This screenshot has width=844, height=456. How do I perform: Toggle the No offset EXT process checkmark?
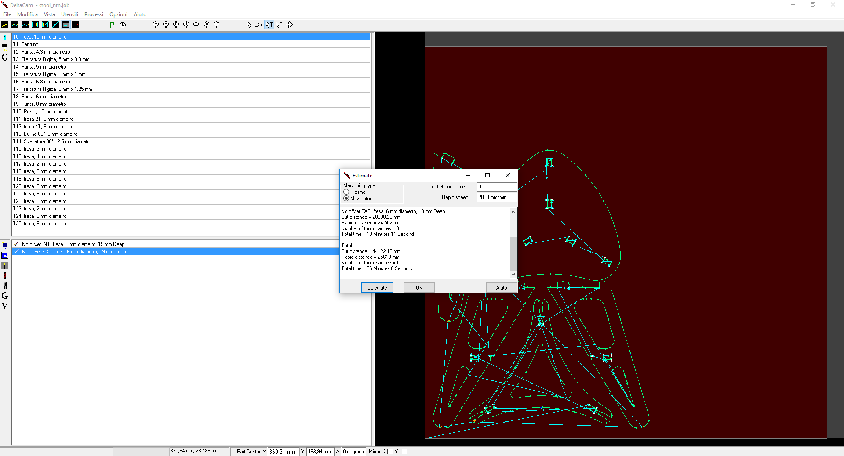(x=16, y=252)
